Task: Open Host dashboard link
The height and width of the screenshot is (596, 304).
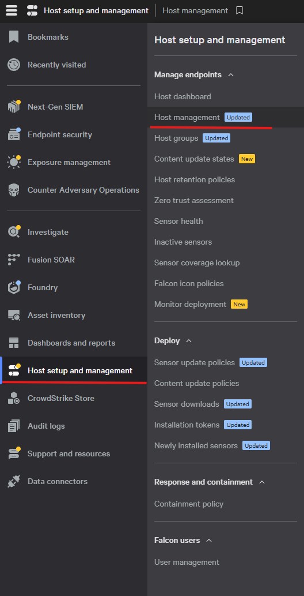Action: pyautogui.click(x=183, y=96)
